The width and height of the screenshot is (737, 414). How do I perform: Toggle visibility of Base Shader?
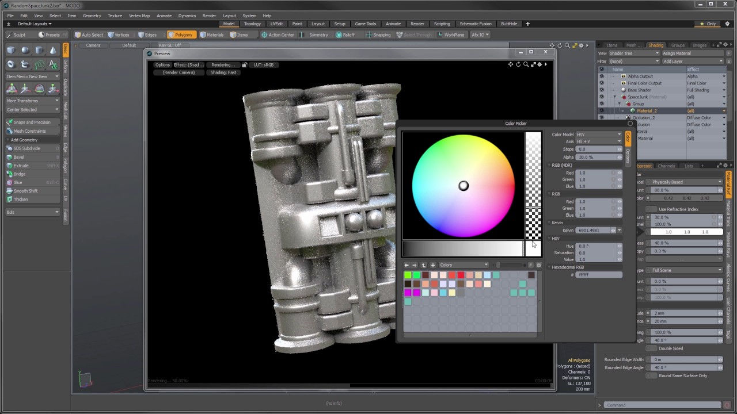(602, 90)
